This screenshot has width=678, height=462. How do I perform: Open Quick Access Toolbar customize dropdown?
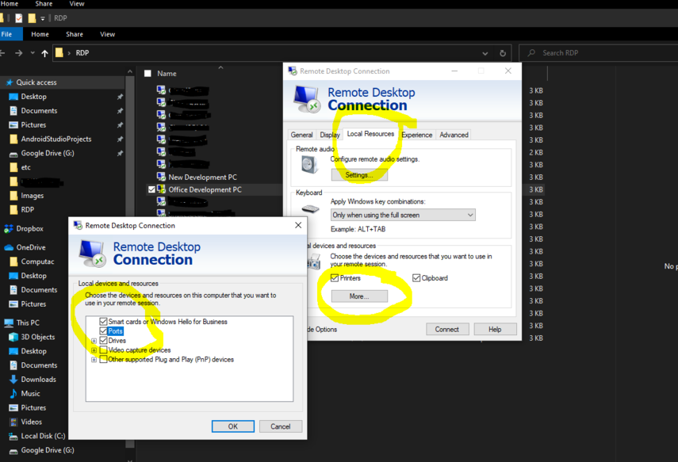(x=42, y=18)
